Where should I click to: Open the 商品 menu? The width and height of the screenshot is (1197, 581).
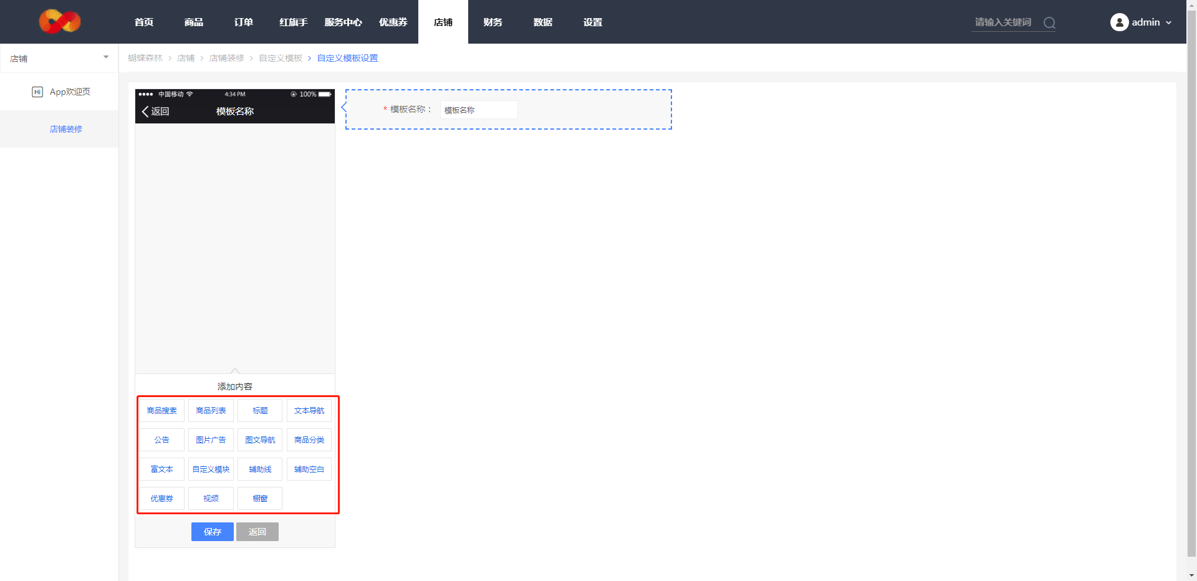[194, 22]
